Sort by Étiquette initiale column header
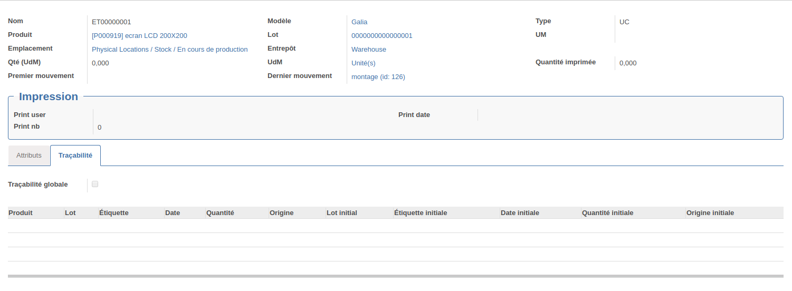Viewport: 792px width, 291px height. (x=446, y=213)
